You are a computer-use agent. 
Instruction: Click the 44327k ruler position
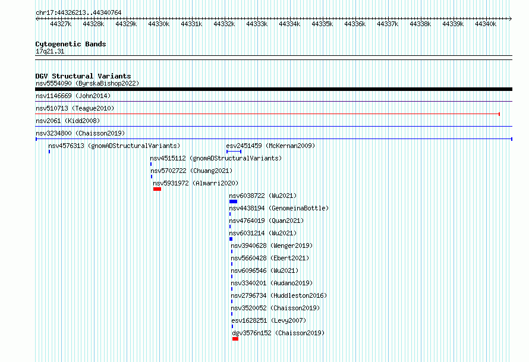pyautogui.click(x=61, y=24)
